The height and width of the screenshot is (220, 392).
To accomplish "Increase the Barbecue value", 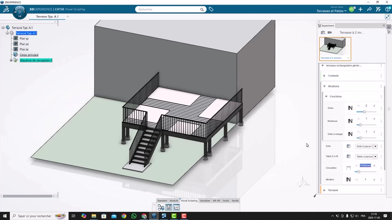I will (x=374, y=119).
